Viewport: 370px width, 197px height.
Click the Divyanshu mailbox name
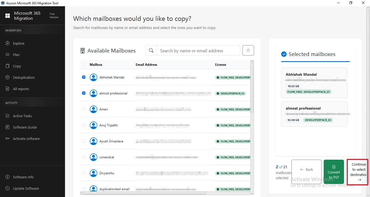[x=107, y=173]
